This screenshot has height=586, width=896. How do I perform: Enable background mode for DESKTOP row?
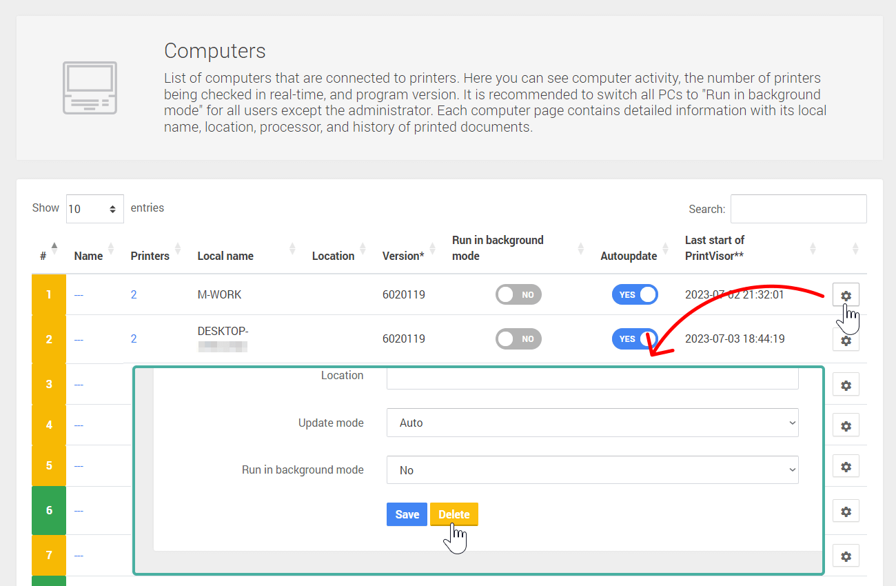[518, 339]
